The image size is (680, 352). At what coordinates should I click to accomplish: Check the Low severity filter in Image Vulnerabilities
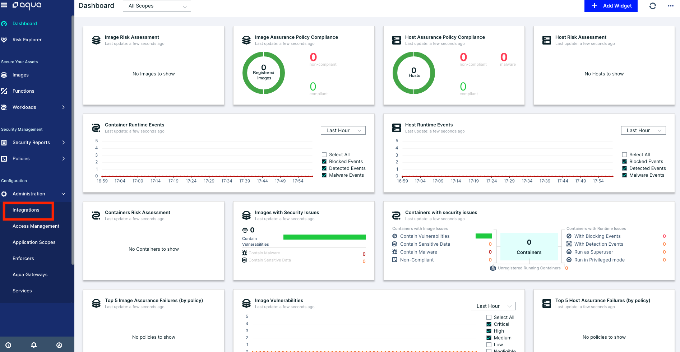[489, 344]
